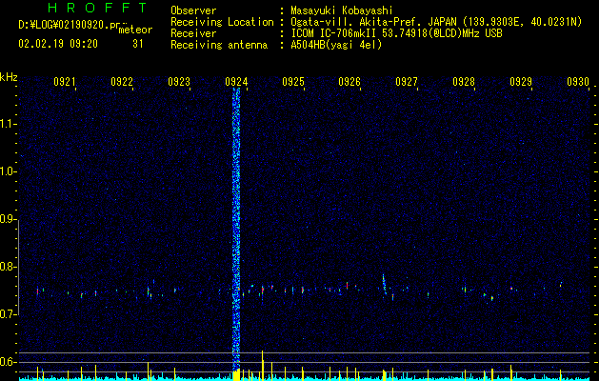Screen dimensions: 599x381
Task: Click the 0.6 kHz axis label
Action: [9, 362]
